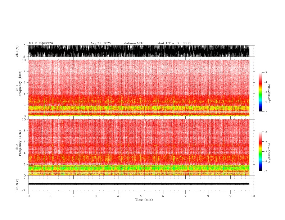Click the color scale bar beside ch.2 spectrogram
This screenshot has height=220, width=285.
pos(260,151)
